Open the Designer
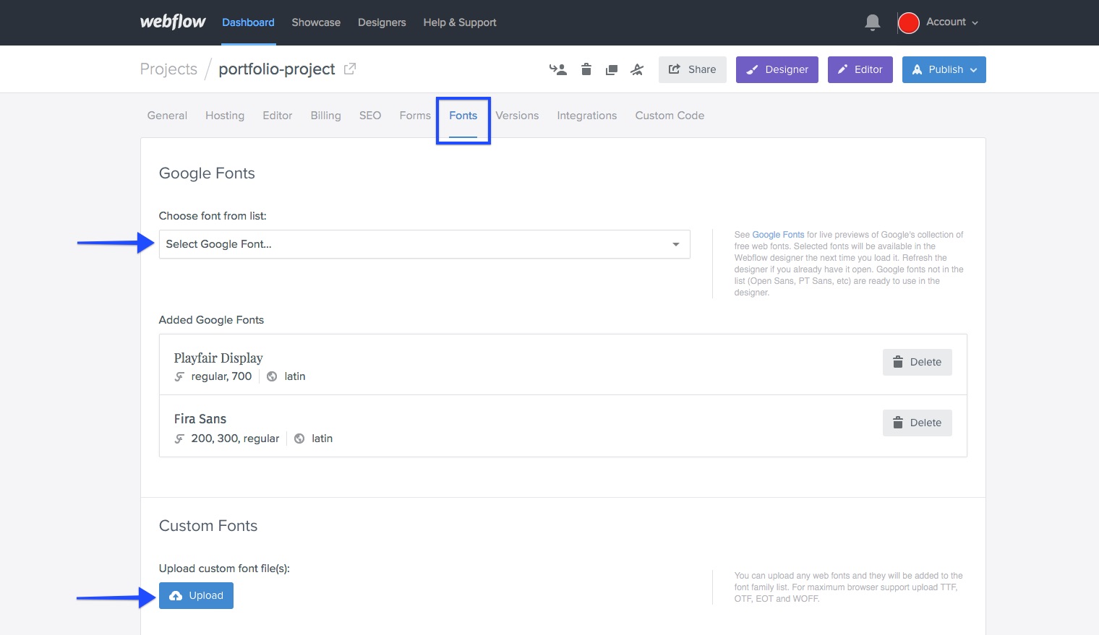Viewport: 1099px width, 635px height. (x=777, y=69)
